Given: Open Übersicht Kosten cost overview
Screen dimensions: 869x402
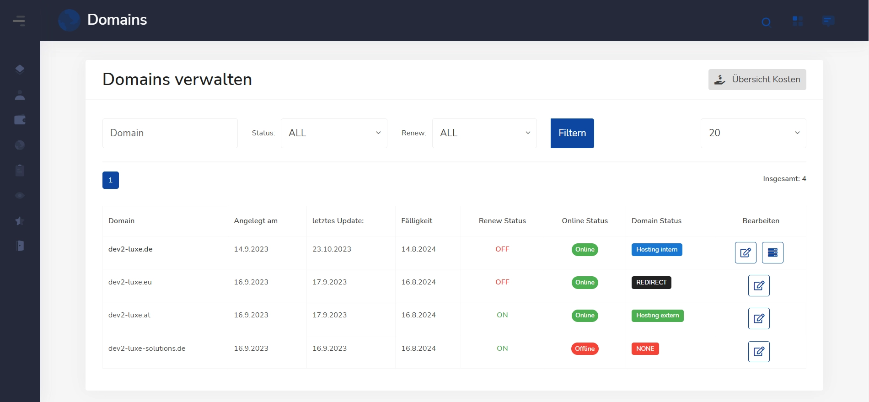Looking at the screenshot, I should (x=757, y=80).
